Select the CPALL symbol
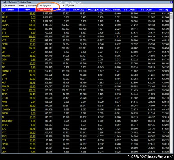The image size is (174, 160). [x=5, y=44]
